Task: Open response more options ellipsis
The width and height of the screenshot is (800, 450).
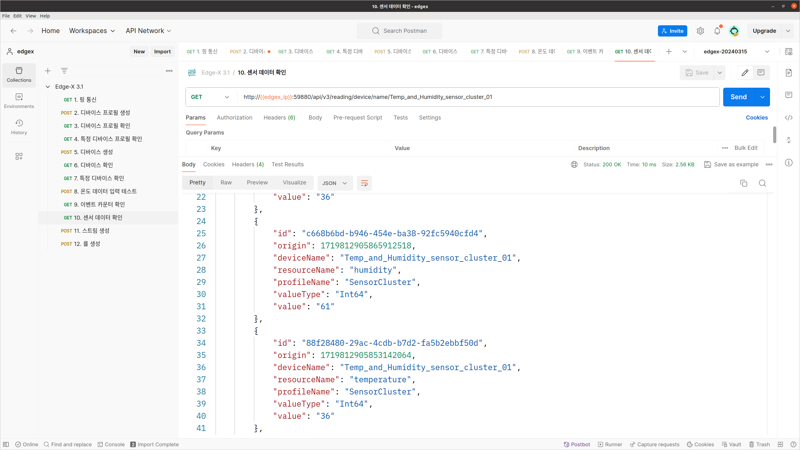Action: [x=769, y=164]
